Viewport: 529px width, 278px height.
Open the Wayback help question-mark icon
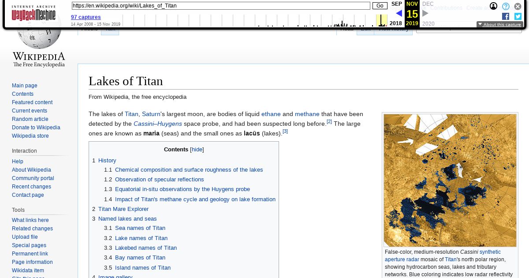pos(506,6)
